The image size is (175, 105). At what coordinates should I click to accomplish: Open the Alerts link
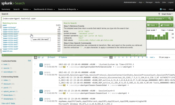[x=157, y=2]
